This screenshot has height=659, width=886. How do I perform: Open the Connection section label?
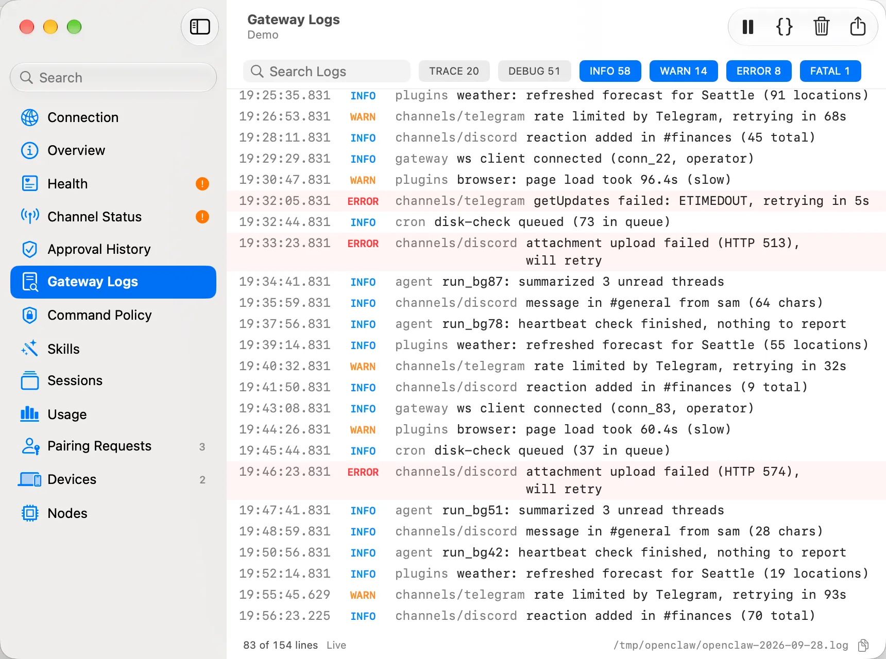click(x=83, y=117)
